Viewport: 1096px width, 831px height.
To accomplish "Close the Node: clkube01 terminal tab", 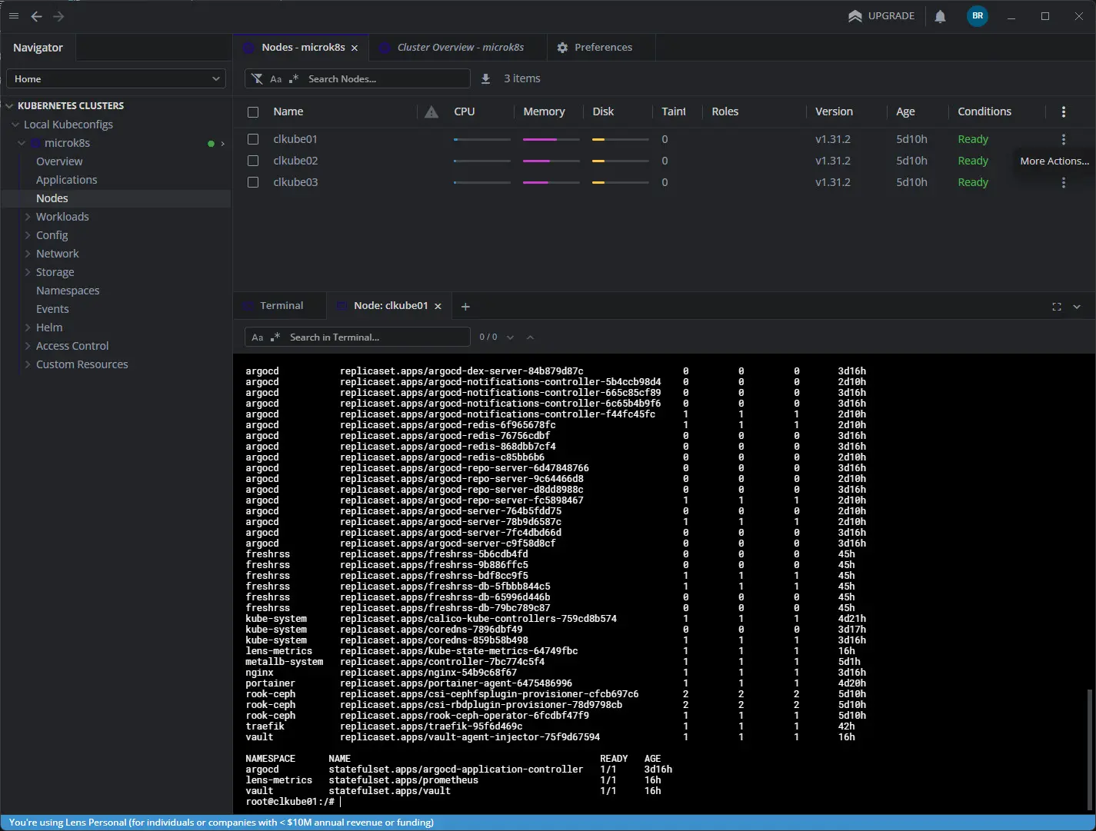I will coord(438,306).
